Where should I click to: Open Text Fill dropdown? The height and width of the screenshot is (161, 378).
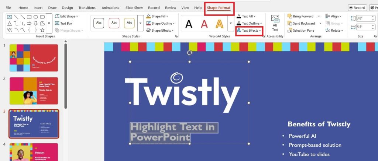pyautogui.click(x=246, y=16)
